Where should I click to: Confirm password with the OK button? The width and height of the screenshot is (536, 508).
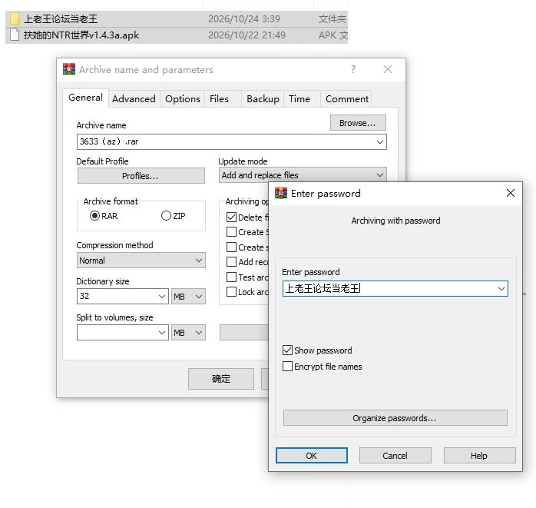click(312, 456)
